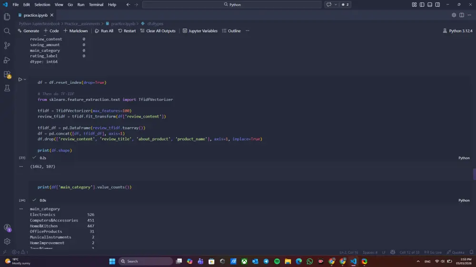Toggle the primary side bar
This screenshot has height=267, width=476.
[x=422, y=5]
